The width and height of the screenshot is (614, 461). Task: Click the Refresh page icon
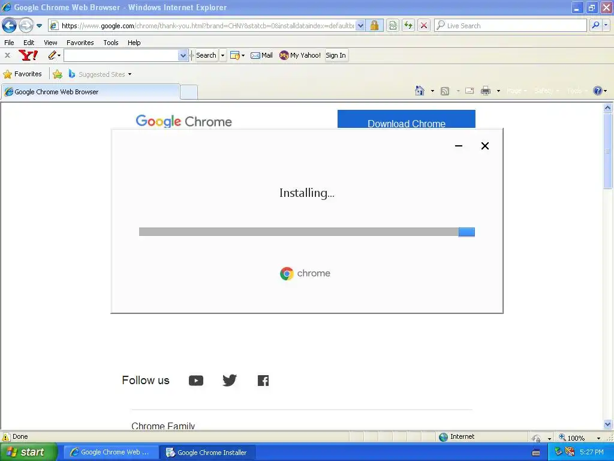pos(408,26)
